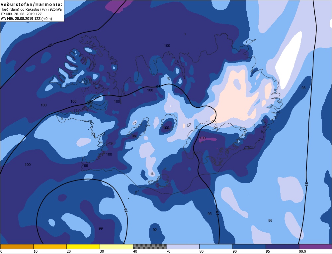Viewport: 332px width, 254px height.
Task: Click the 'IT: Mið. 28. 08. 2019 12Z' line
Action: tap(21, 14)
